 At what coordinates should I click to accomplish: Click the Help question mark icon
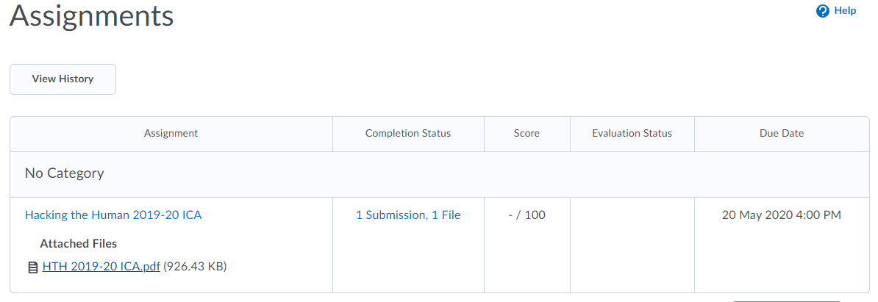(823, 11)
